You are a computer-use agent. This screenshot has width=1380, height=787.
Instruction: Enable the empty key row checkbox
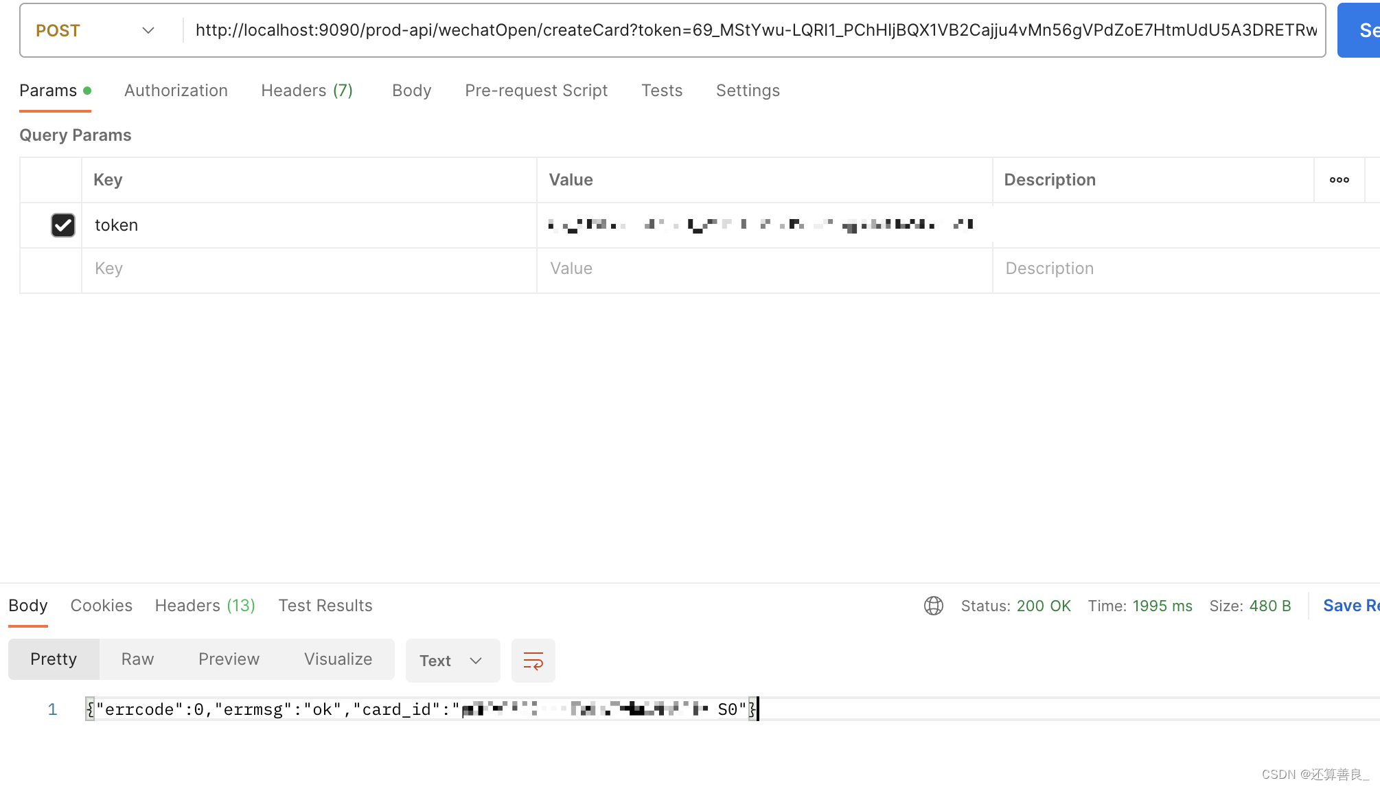click(62, 267)
